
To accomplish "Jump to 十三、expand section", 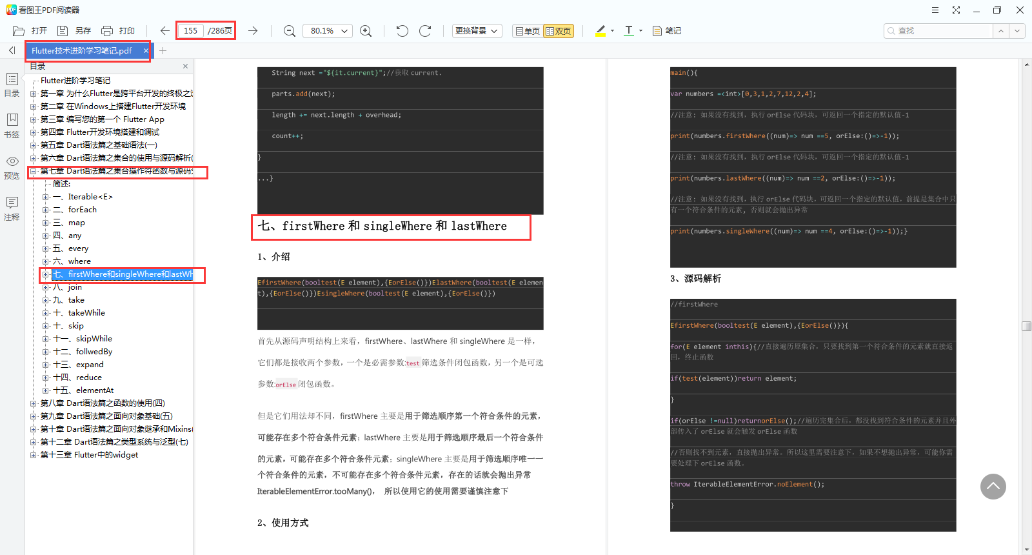I will tap(78, 365).
